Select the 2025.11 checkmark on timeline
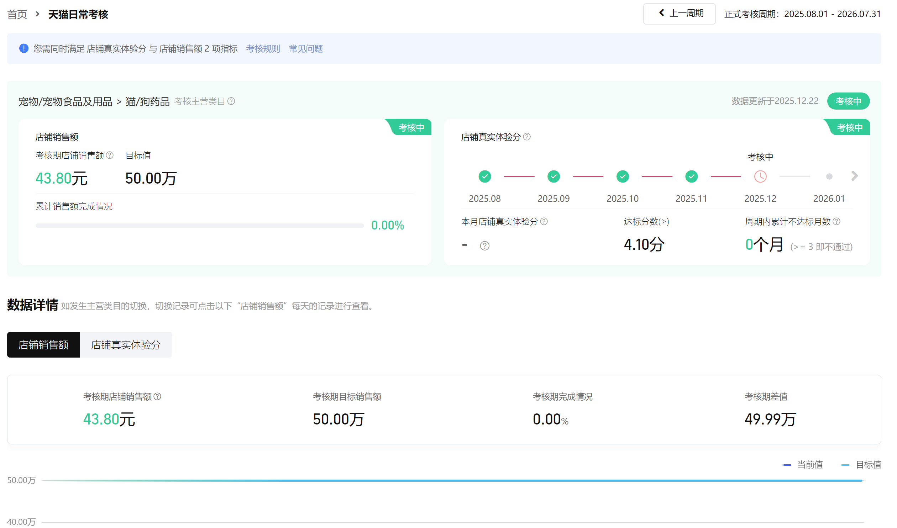897x528 pixels. (692, 176)
